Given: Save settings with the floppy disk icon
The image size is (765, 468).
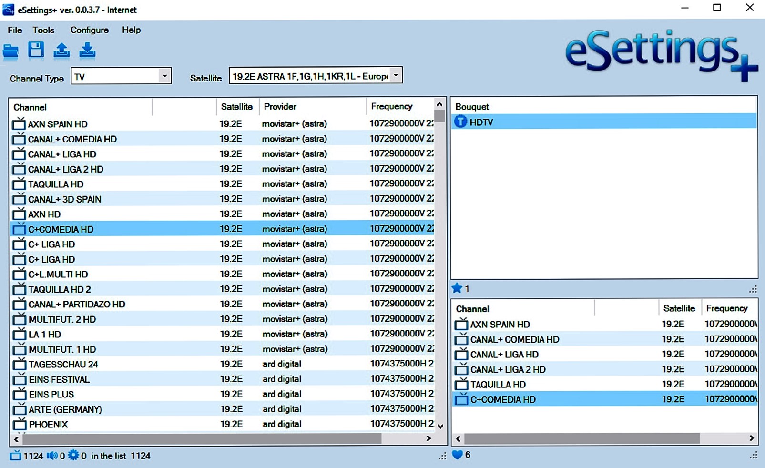Looking at the screenshot, I should (36, 50).
